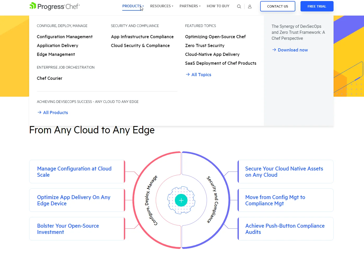Open Secure Your Cloud Native Assets card
The image size is (364, 256).
click(x=285, y=172)
